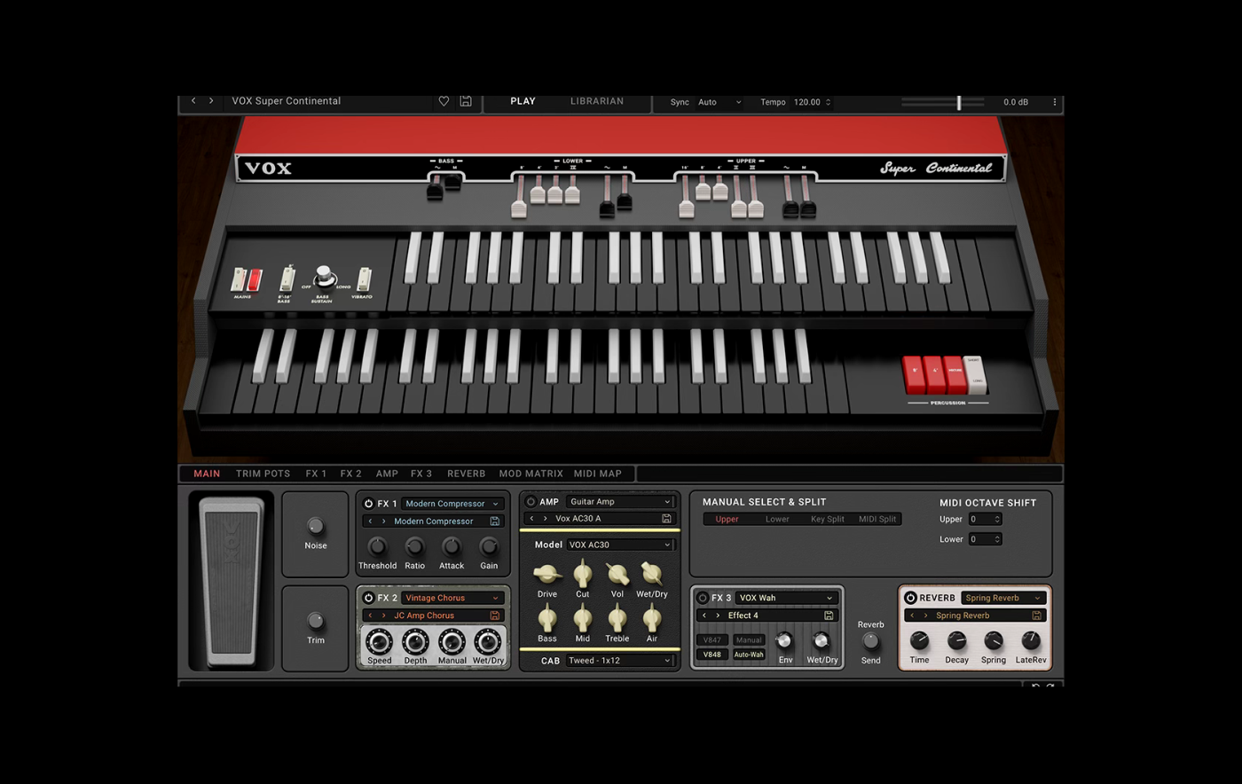This screenshot has height=784, width=1242.
Task: Favorite the VOX Super Continental preset
Action: click(444, 102)
